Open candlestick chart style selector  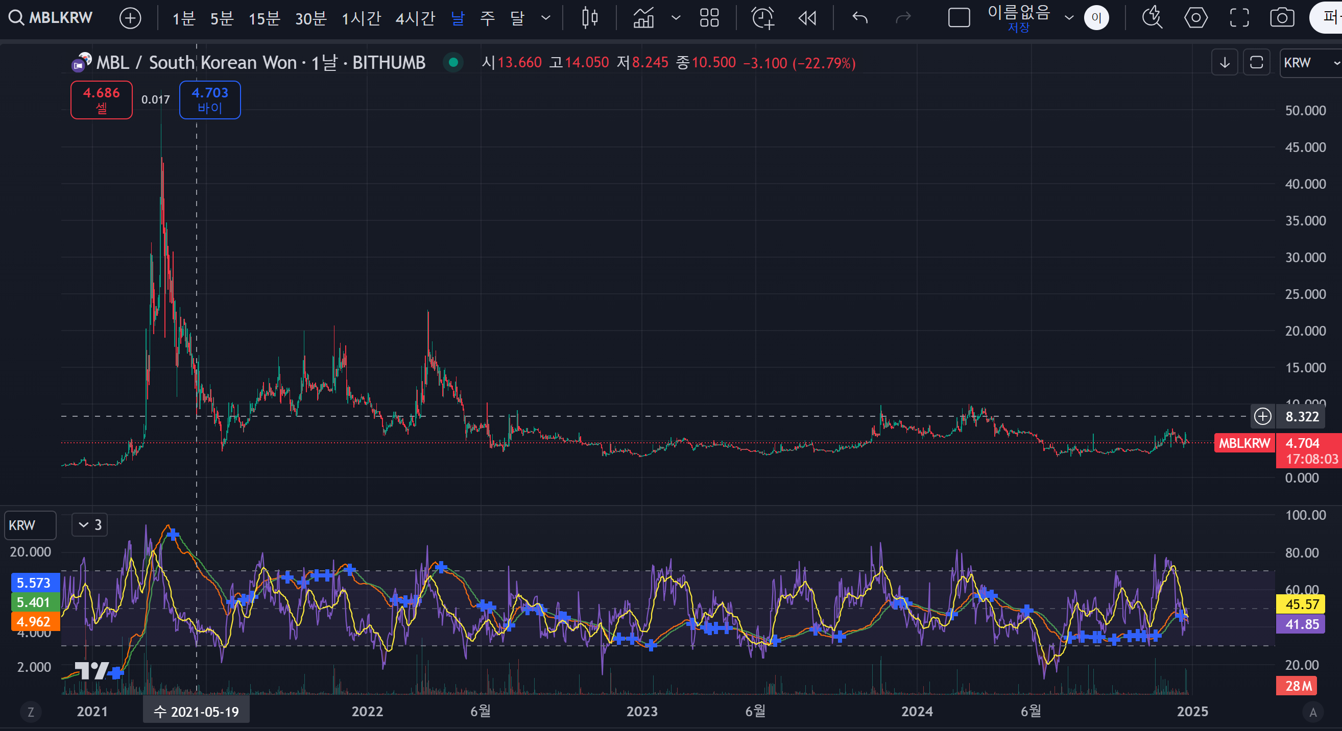tap(590, 18)
